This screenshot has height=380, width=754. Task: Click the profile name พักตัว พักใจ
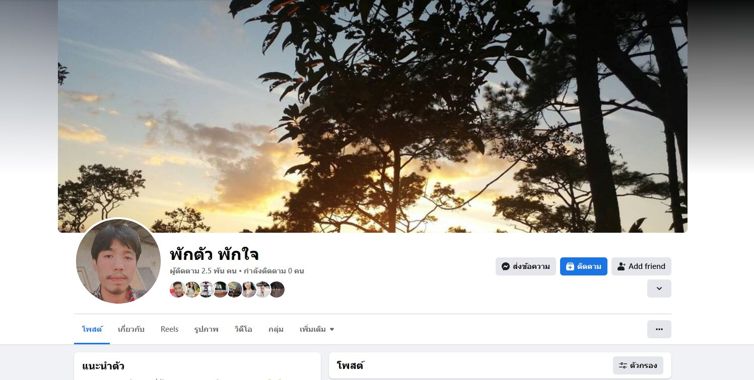pos(215,254)
